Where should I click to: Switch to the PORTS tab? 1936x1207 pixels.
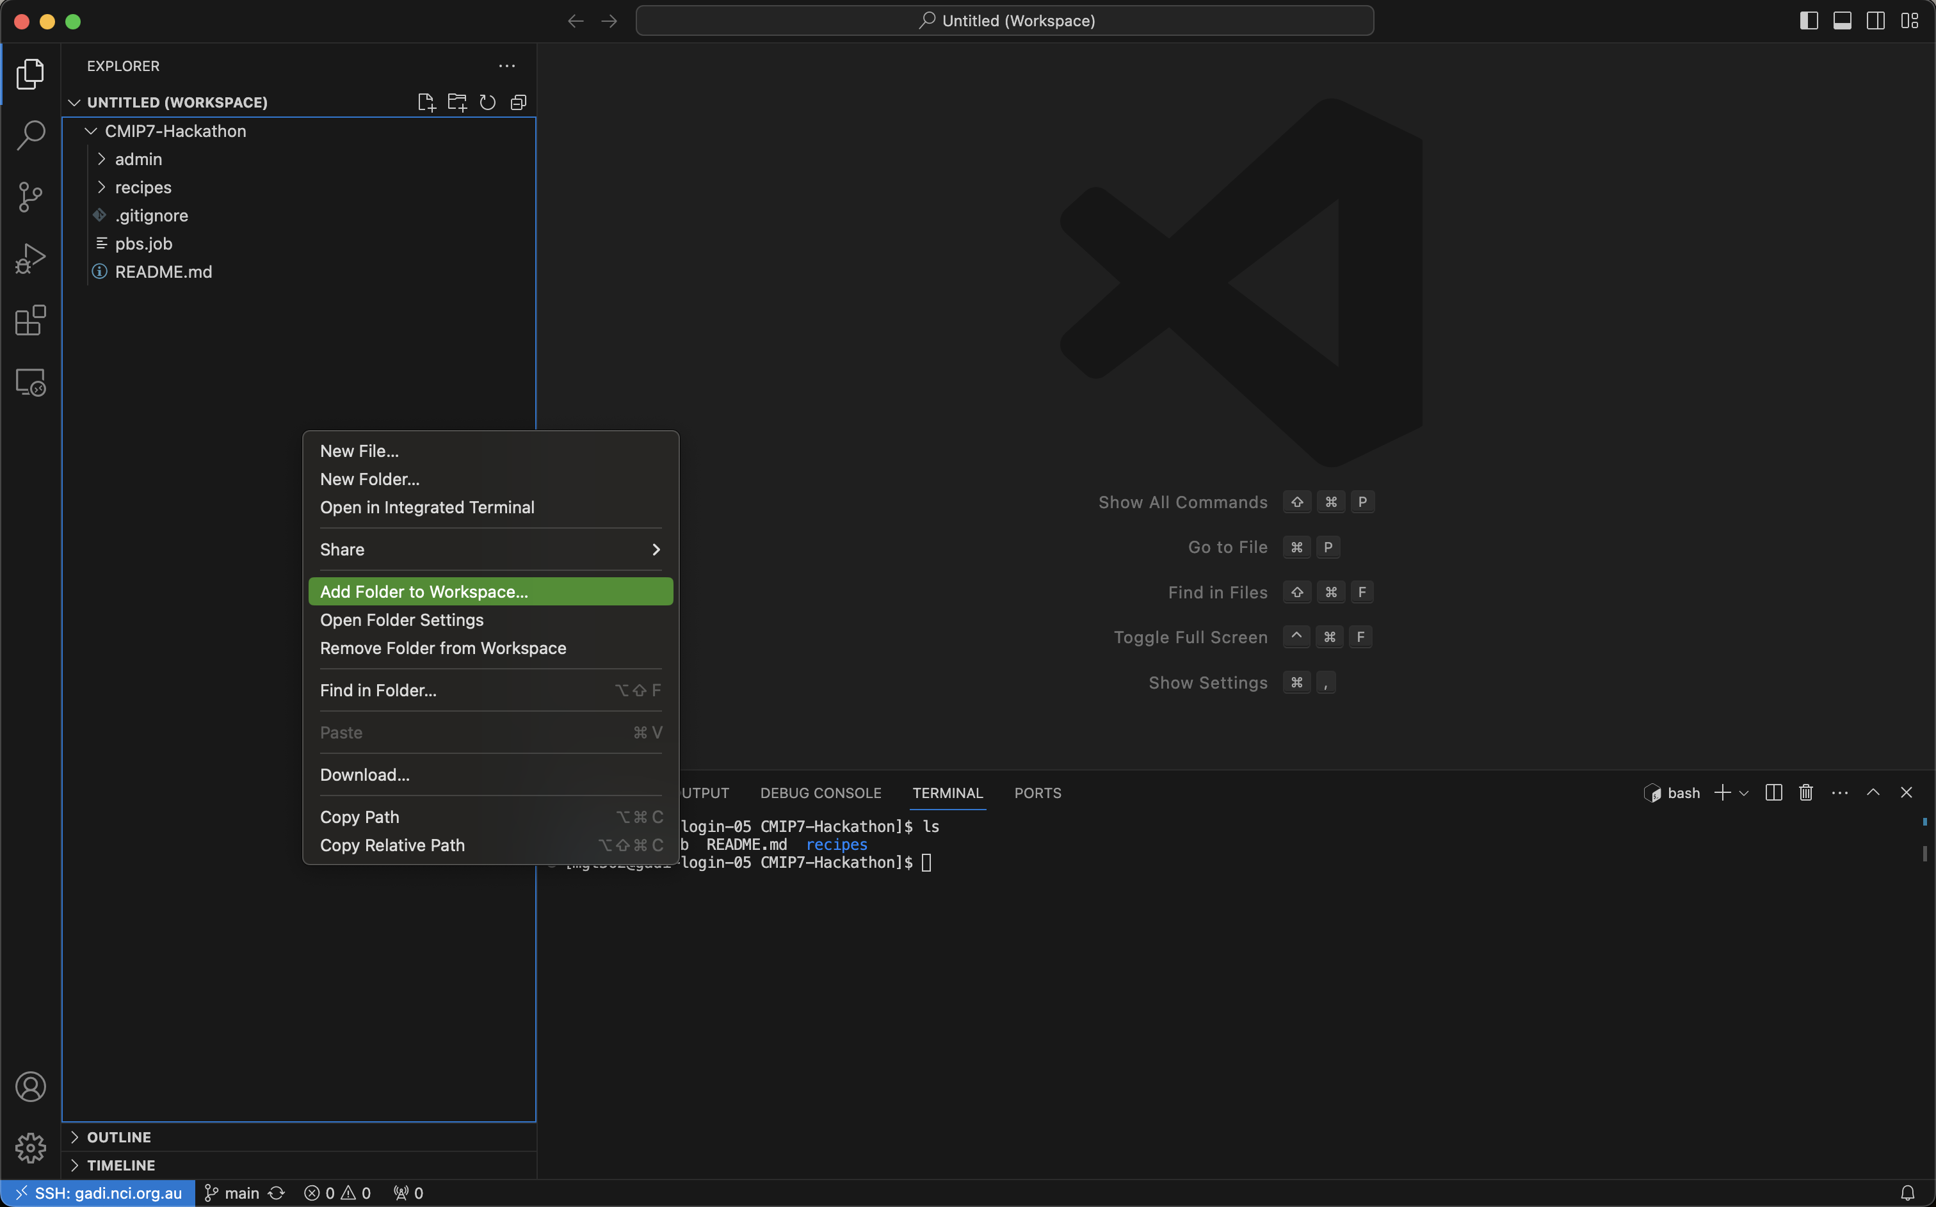coord(1037,793)
